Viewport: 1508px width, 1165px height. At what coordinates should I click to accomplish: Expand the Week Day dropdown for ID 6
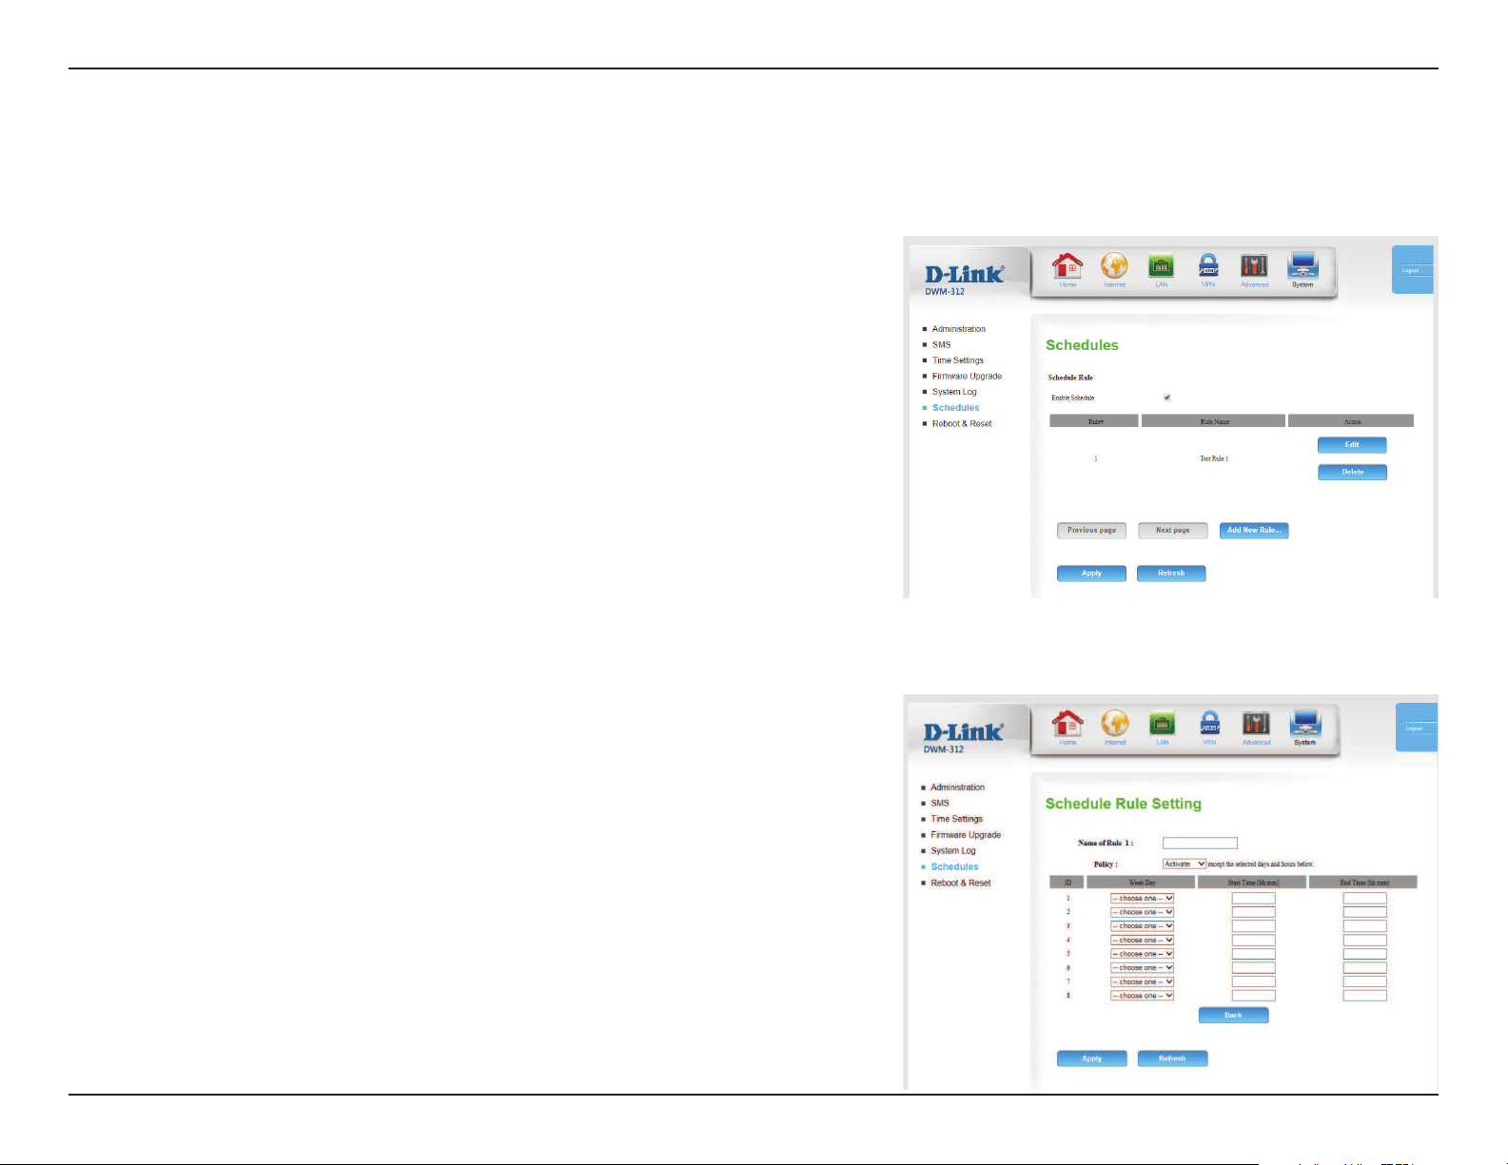[x=1142, y=967]
